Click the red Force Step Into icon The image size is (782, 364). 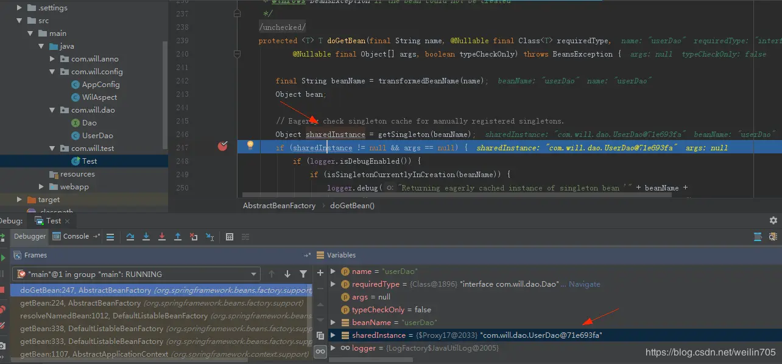click(x=162, y=237)
